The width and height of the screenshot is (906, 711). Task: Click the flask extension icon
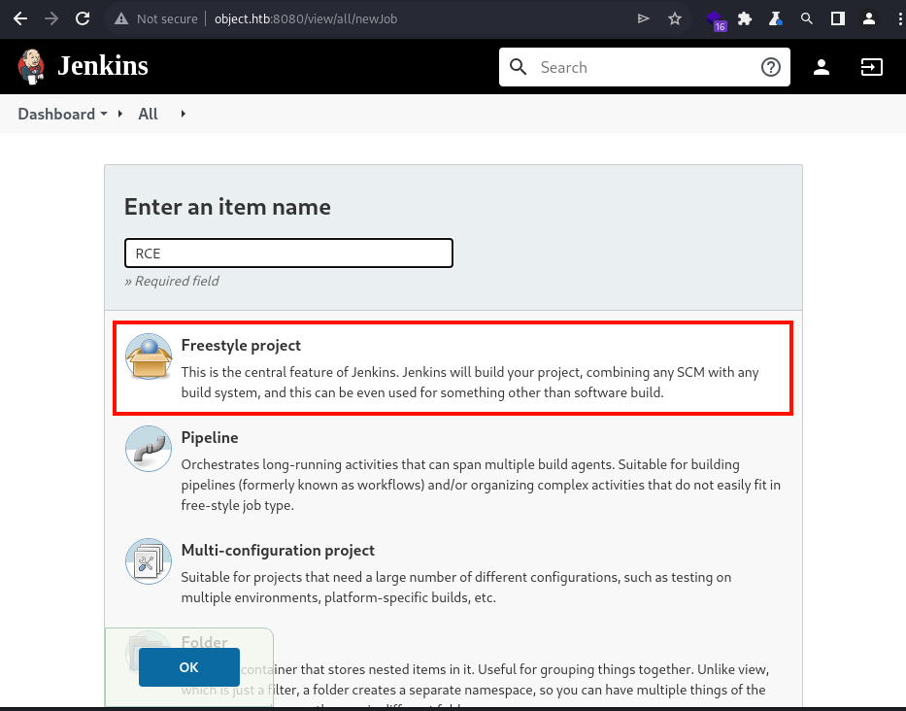tap(776, 19)
